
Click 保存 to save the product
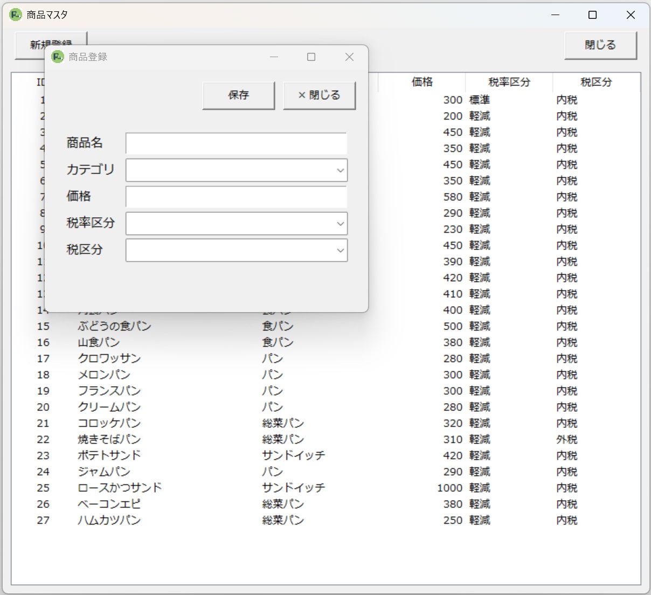pyautogui.click(x=238, y=95)
